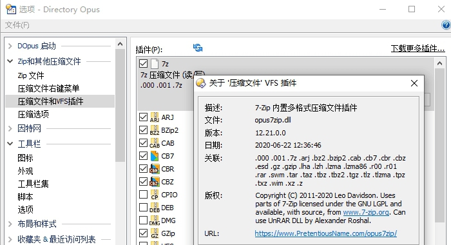The image size is (451, 245).
Task: Close the 关于 VFS 插件 dialog
Action: coord(414,83)
